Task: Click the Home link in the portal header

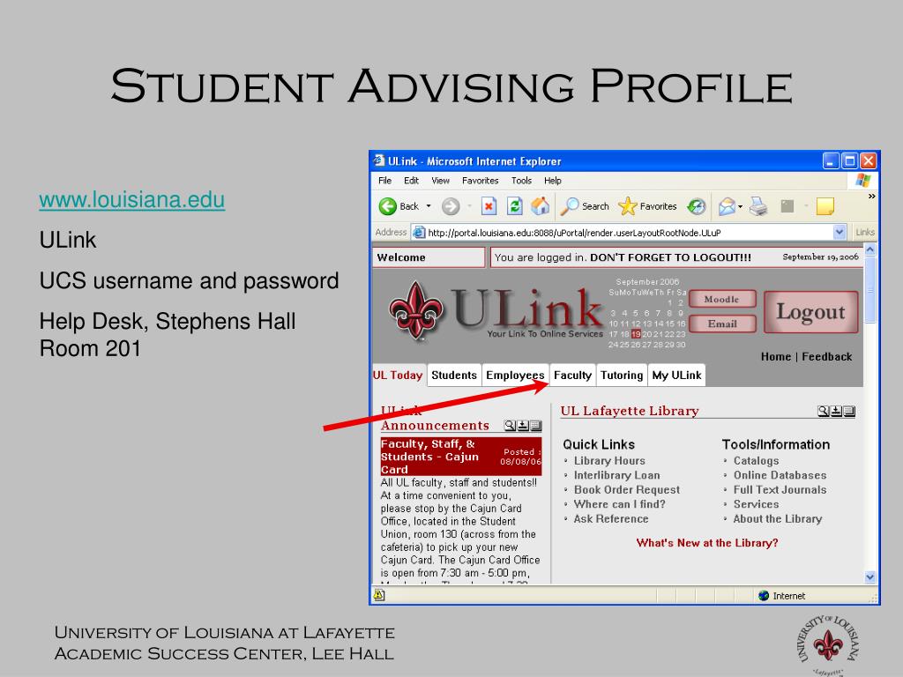Action: 776,357
